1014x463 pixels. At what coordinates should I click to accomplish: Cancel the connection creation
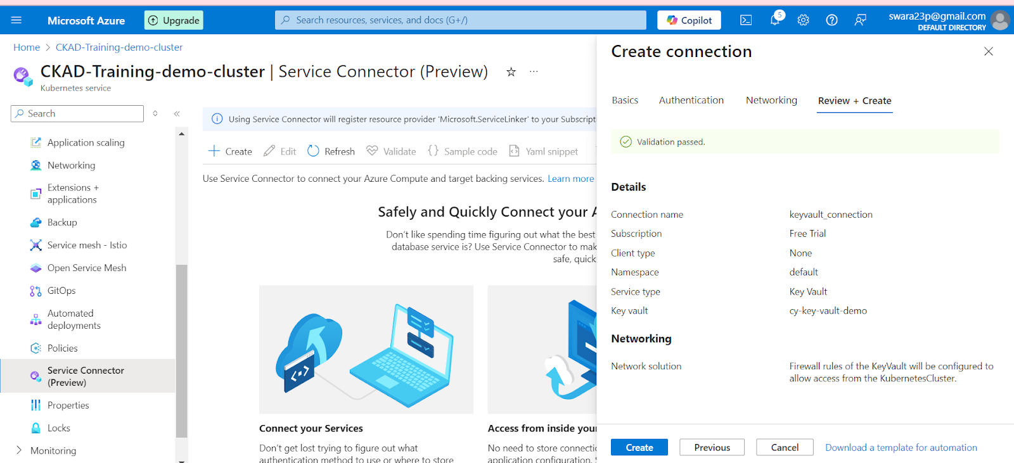pyautogui.click(x=785, y=447)
